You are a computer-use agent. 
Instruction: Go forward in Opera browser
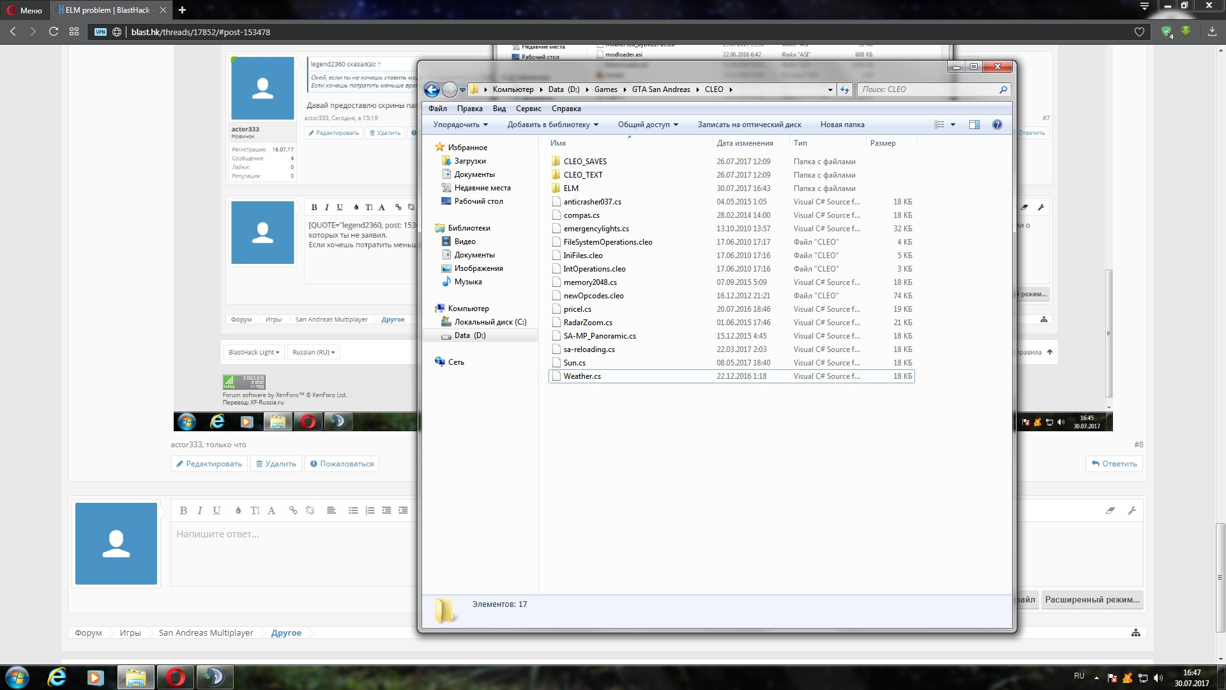pyautogui.click(x=33, y=31)
